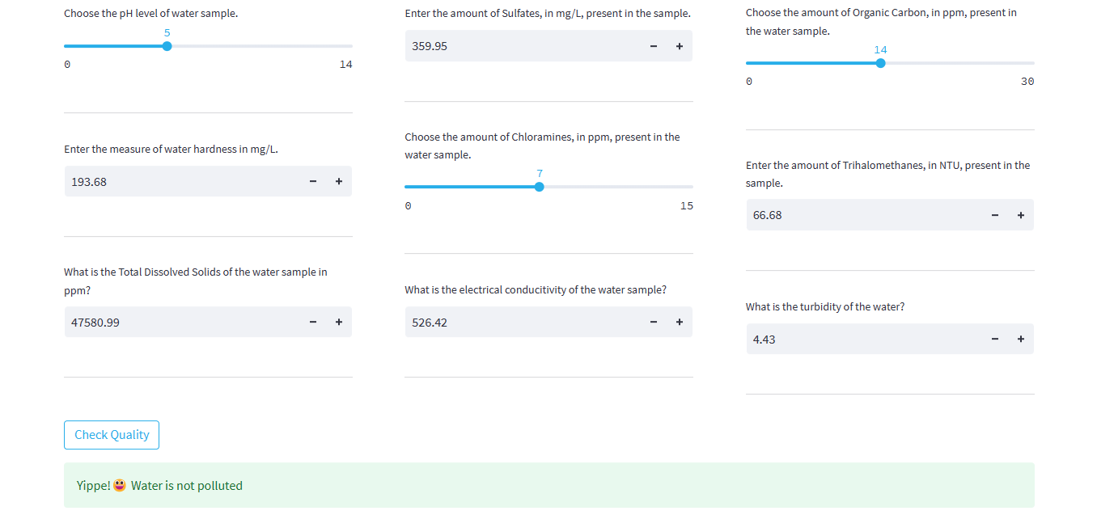The width and height of the screenshot is (1097, 519).
Task: Click the Organic Carbon slider handle
Action: coord(880,63)
